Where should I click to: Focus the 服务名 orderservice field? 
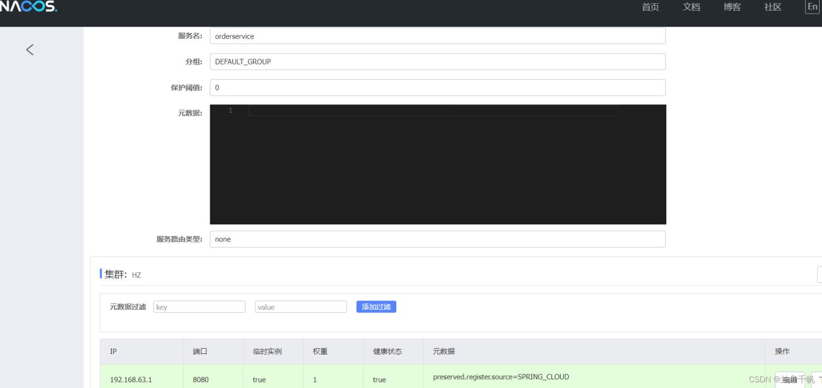[x=437, y=36]
